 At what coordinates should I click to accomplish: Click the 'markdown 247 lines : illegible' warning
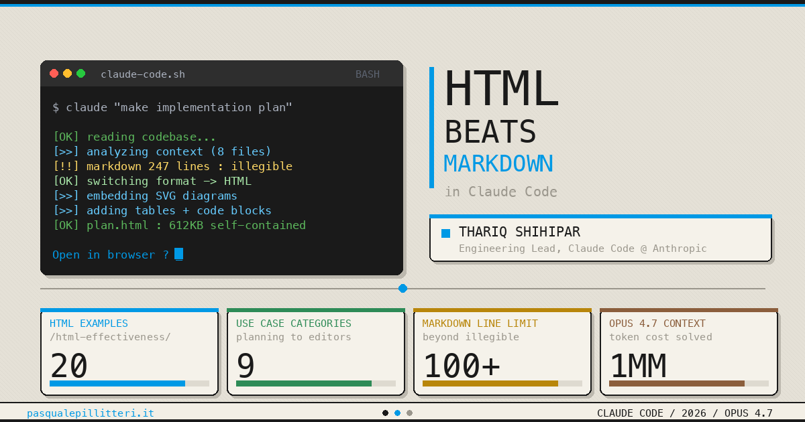click(189, 166)
